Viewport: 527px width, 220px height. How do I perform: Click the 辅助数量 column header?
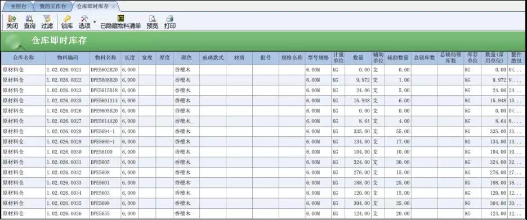[x=398, y=58]
